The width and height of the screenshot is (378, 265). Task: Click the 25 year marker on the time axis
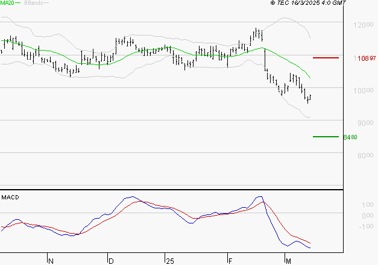(x=170, y=261)
